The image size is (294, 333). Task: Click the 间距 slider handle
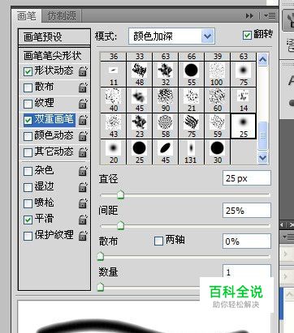[120, 225]
